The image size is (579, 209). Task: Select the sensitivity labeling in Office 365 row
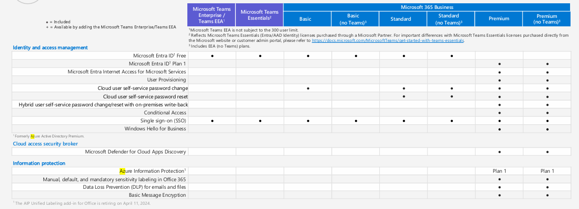114,179
